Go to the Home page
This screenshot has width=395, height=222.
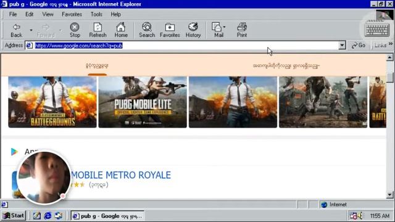point(121,30)
